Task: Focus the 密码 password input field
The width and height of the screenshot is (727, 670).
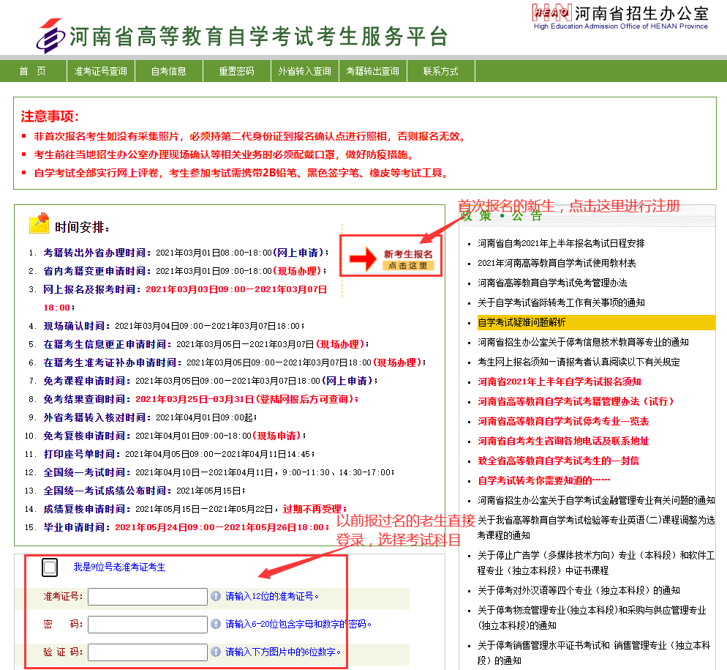Action: tap(148, 625)
